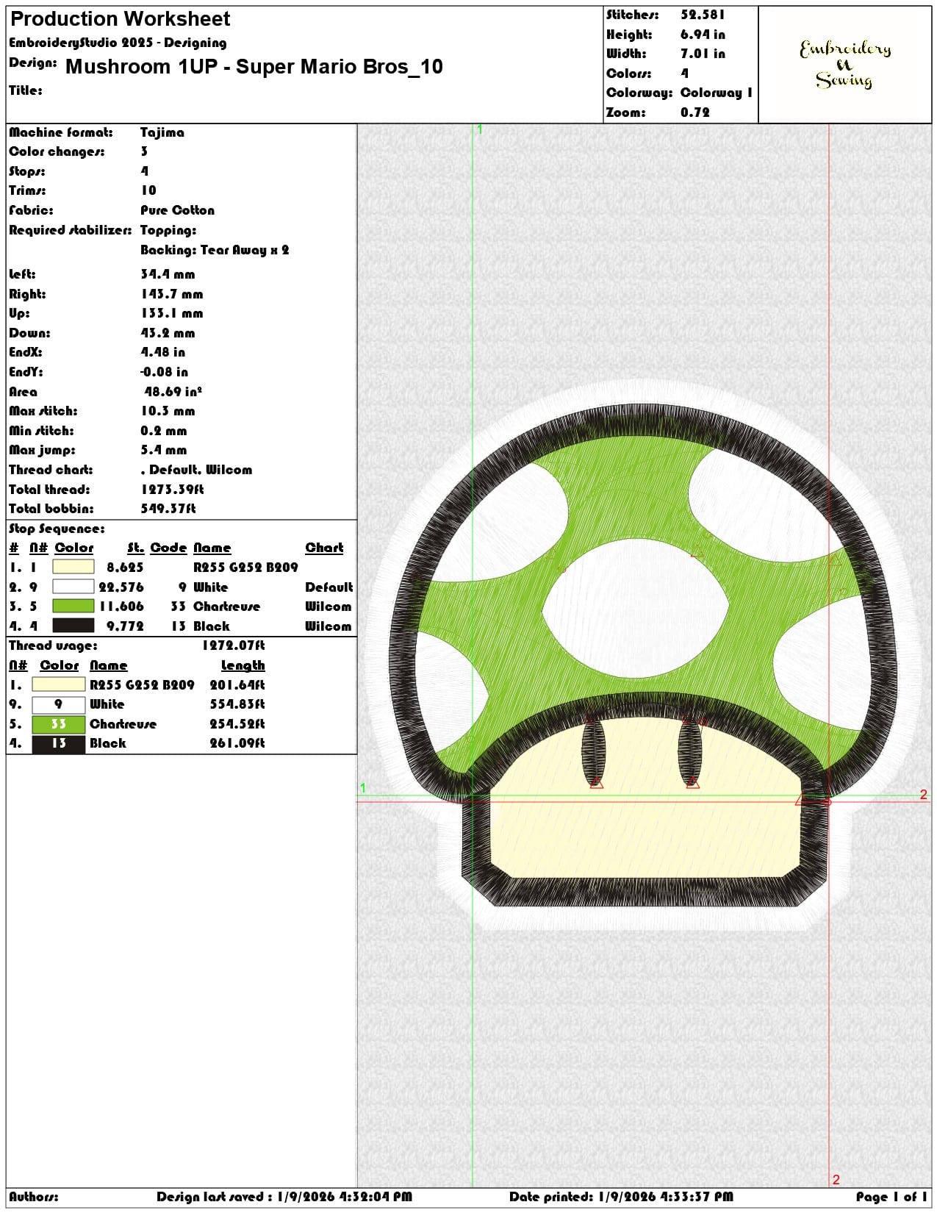Click the Width value 7.01 in
This screenshot has width=937, height=1213.
703,54
